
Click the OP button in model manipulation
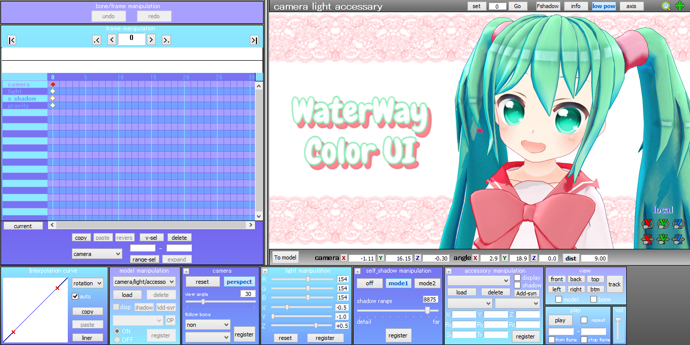pyautogui.click(x=170, y=320)
